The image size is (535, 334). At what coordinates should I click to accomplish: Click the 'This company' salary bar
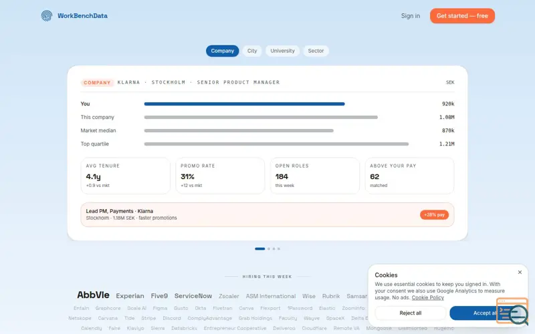261,117
